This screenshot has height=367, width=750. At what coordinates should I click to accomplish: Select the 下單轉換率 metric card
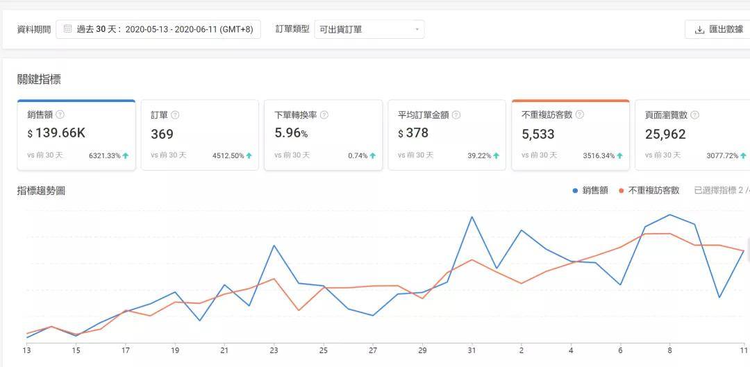click(324, 135)
